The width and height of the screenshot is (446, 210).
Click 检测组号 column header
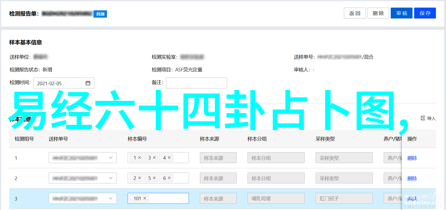tap(24, 139)
